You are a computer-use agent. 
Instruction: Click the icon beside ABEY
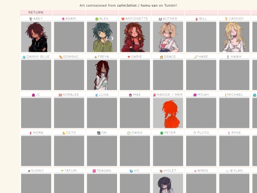[31, 19]
